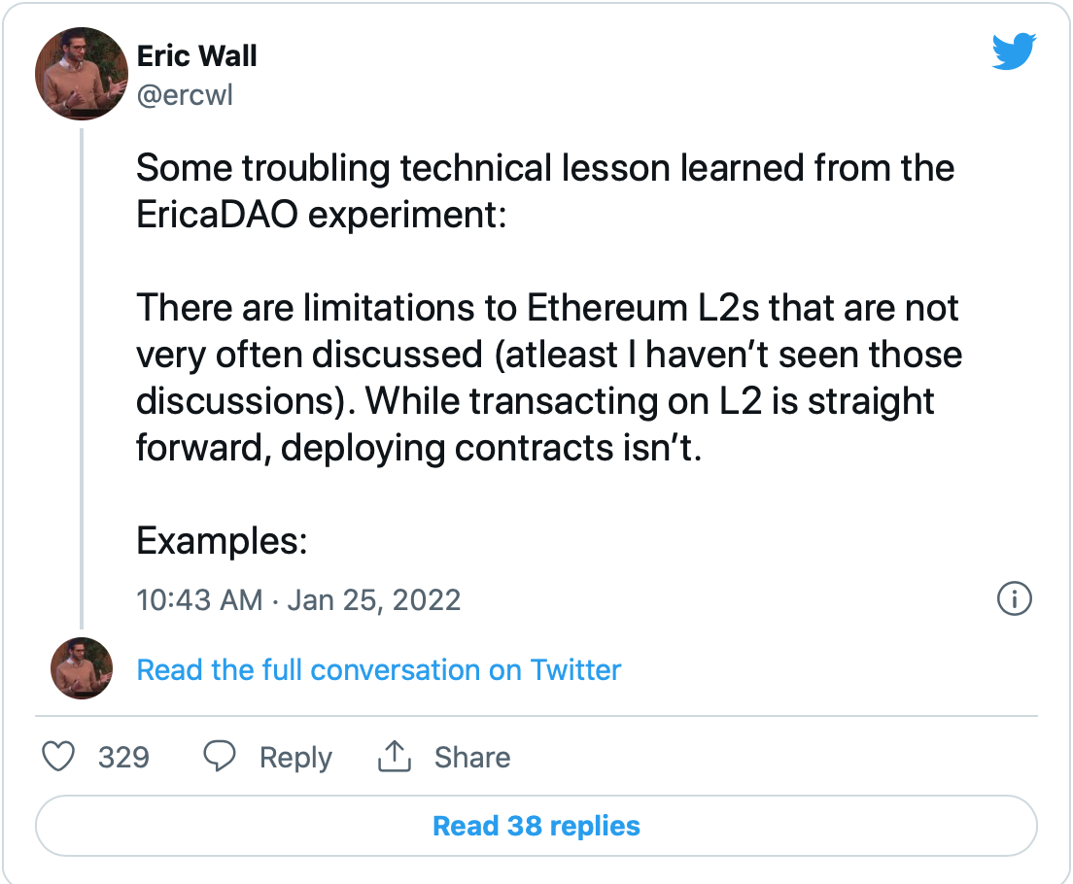This screenshot has height=884, width=1073.
Task: Read the full conversation on Twitter
Action: pyautogui.click(x=378, y=670)
